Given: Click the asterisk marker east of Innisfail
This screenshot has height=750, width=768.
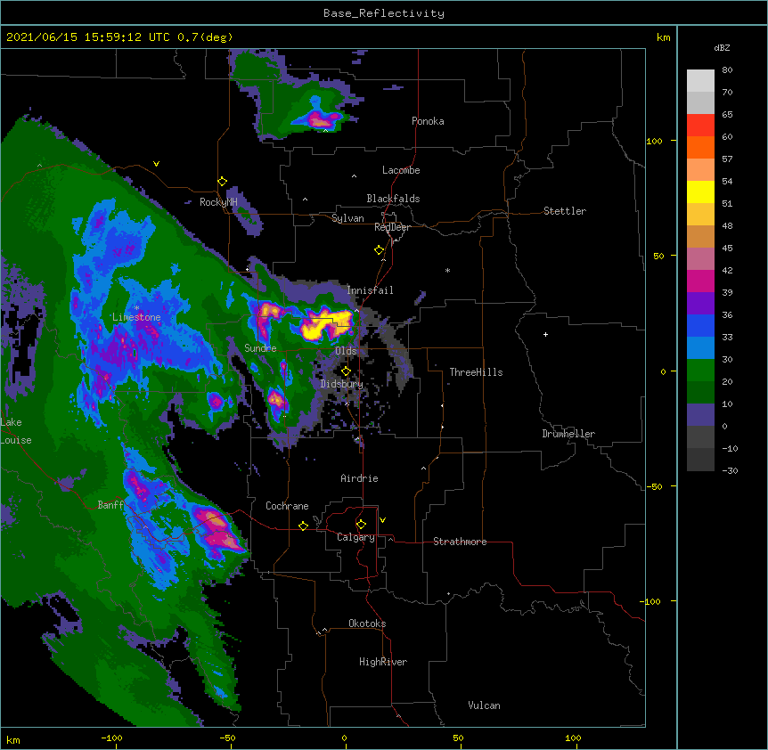Looking at the screenshot, I should tap(447, 270).
